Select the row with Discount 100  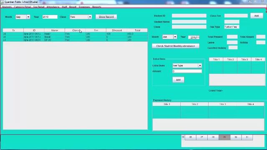coord(75,34)
